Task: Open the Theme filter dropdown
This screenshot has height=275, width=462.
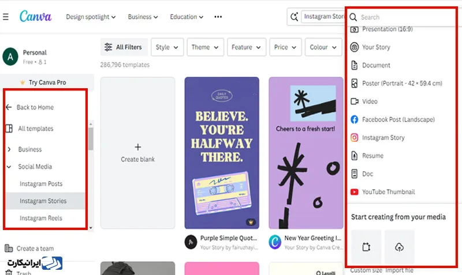Action: coord(205,47)
